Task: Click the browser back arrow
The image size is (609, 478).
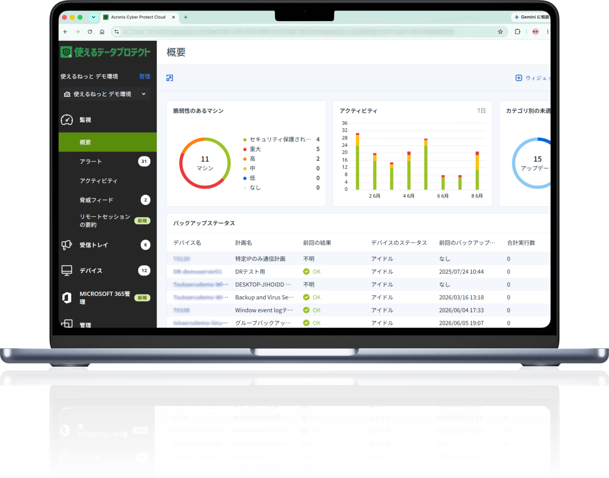Action: coord(66,32)
